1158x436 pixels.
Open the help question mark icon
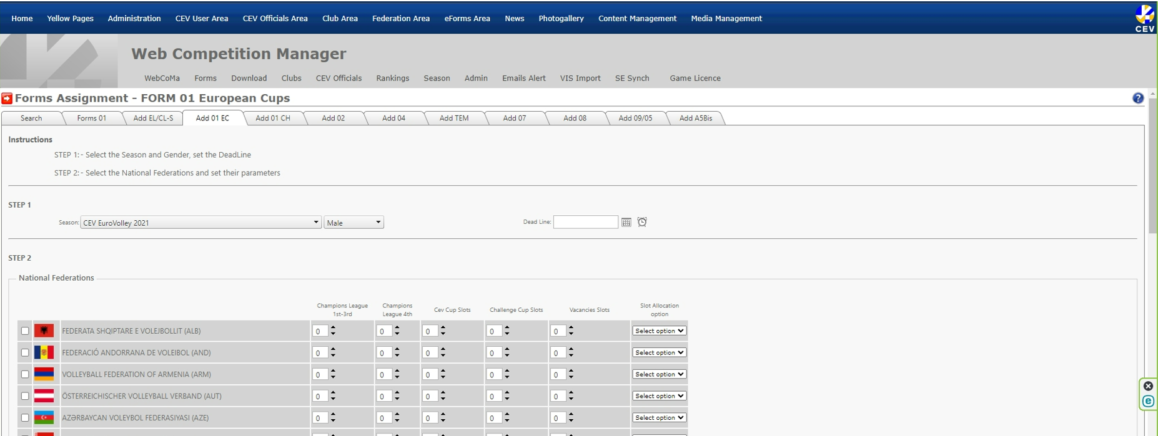[1137, 98]
